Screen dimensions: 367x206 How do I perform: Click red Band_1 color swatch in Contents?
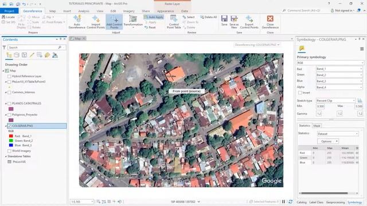pyautogui.click(x=11, y=136)
